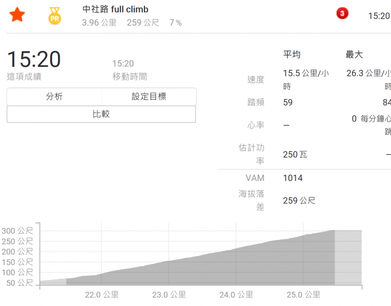Screen dimensions: 391x306
Task: Click the 設定目標 set goal button
Action: point(149,96)
